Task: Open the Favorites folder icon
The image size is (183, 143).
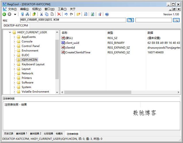Action: tap(78, 14)
